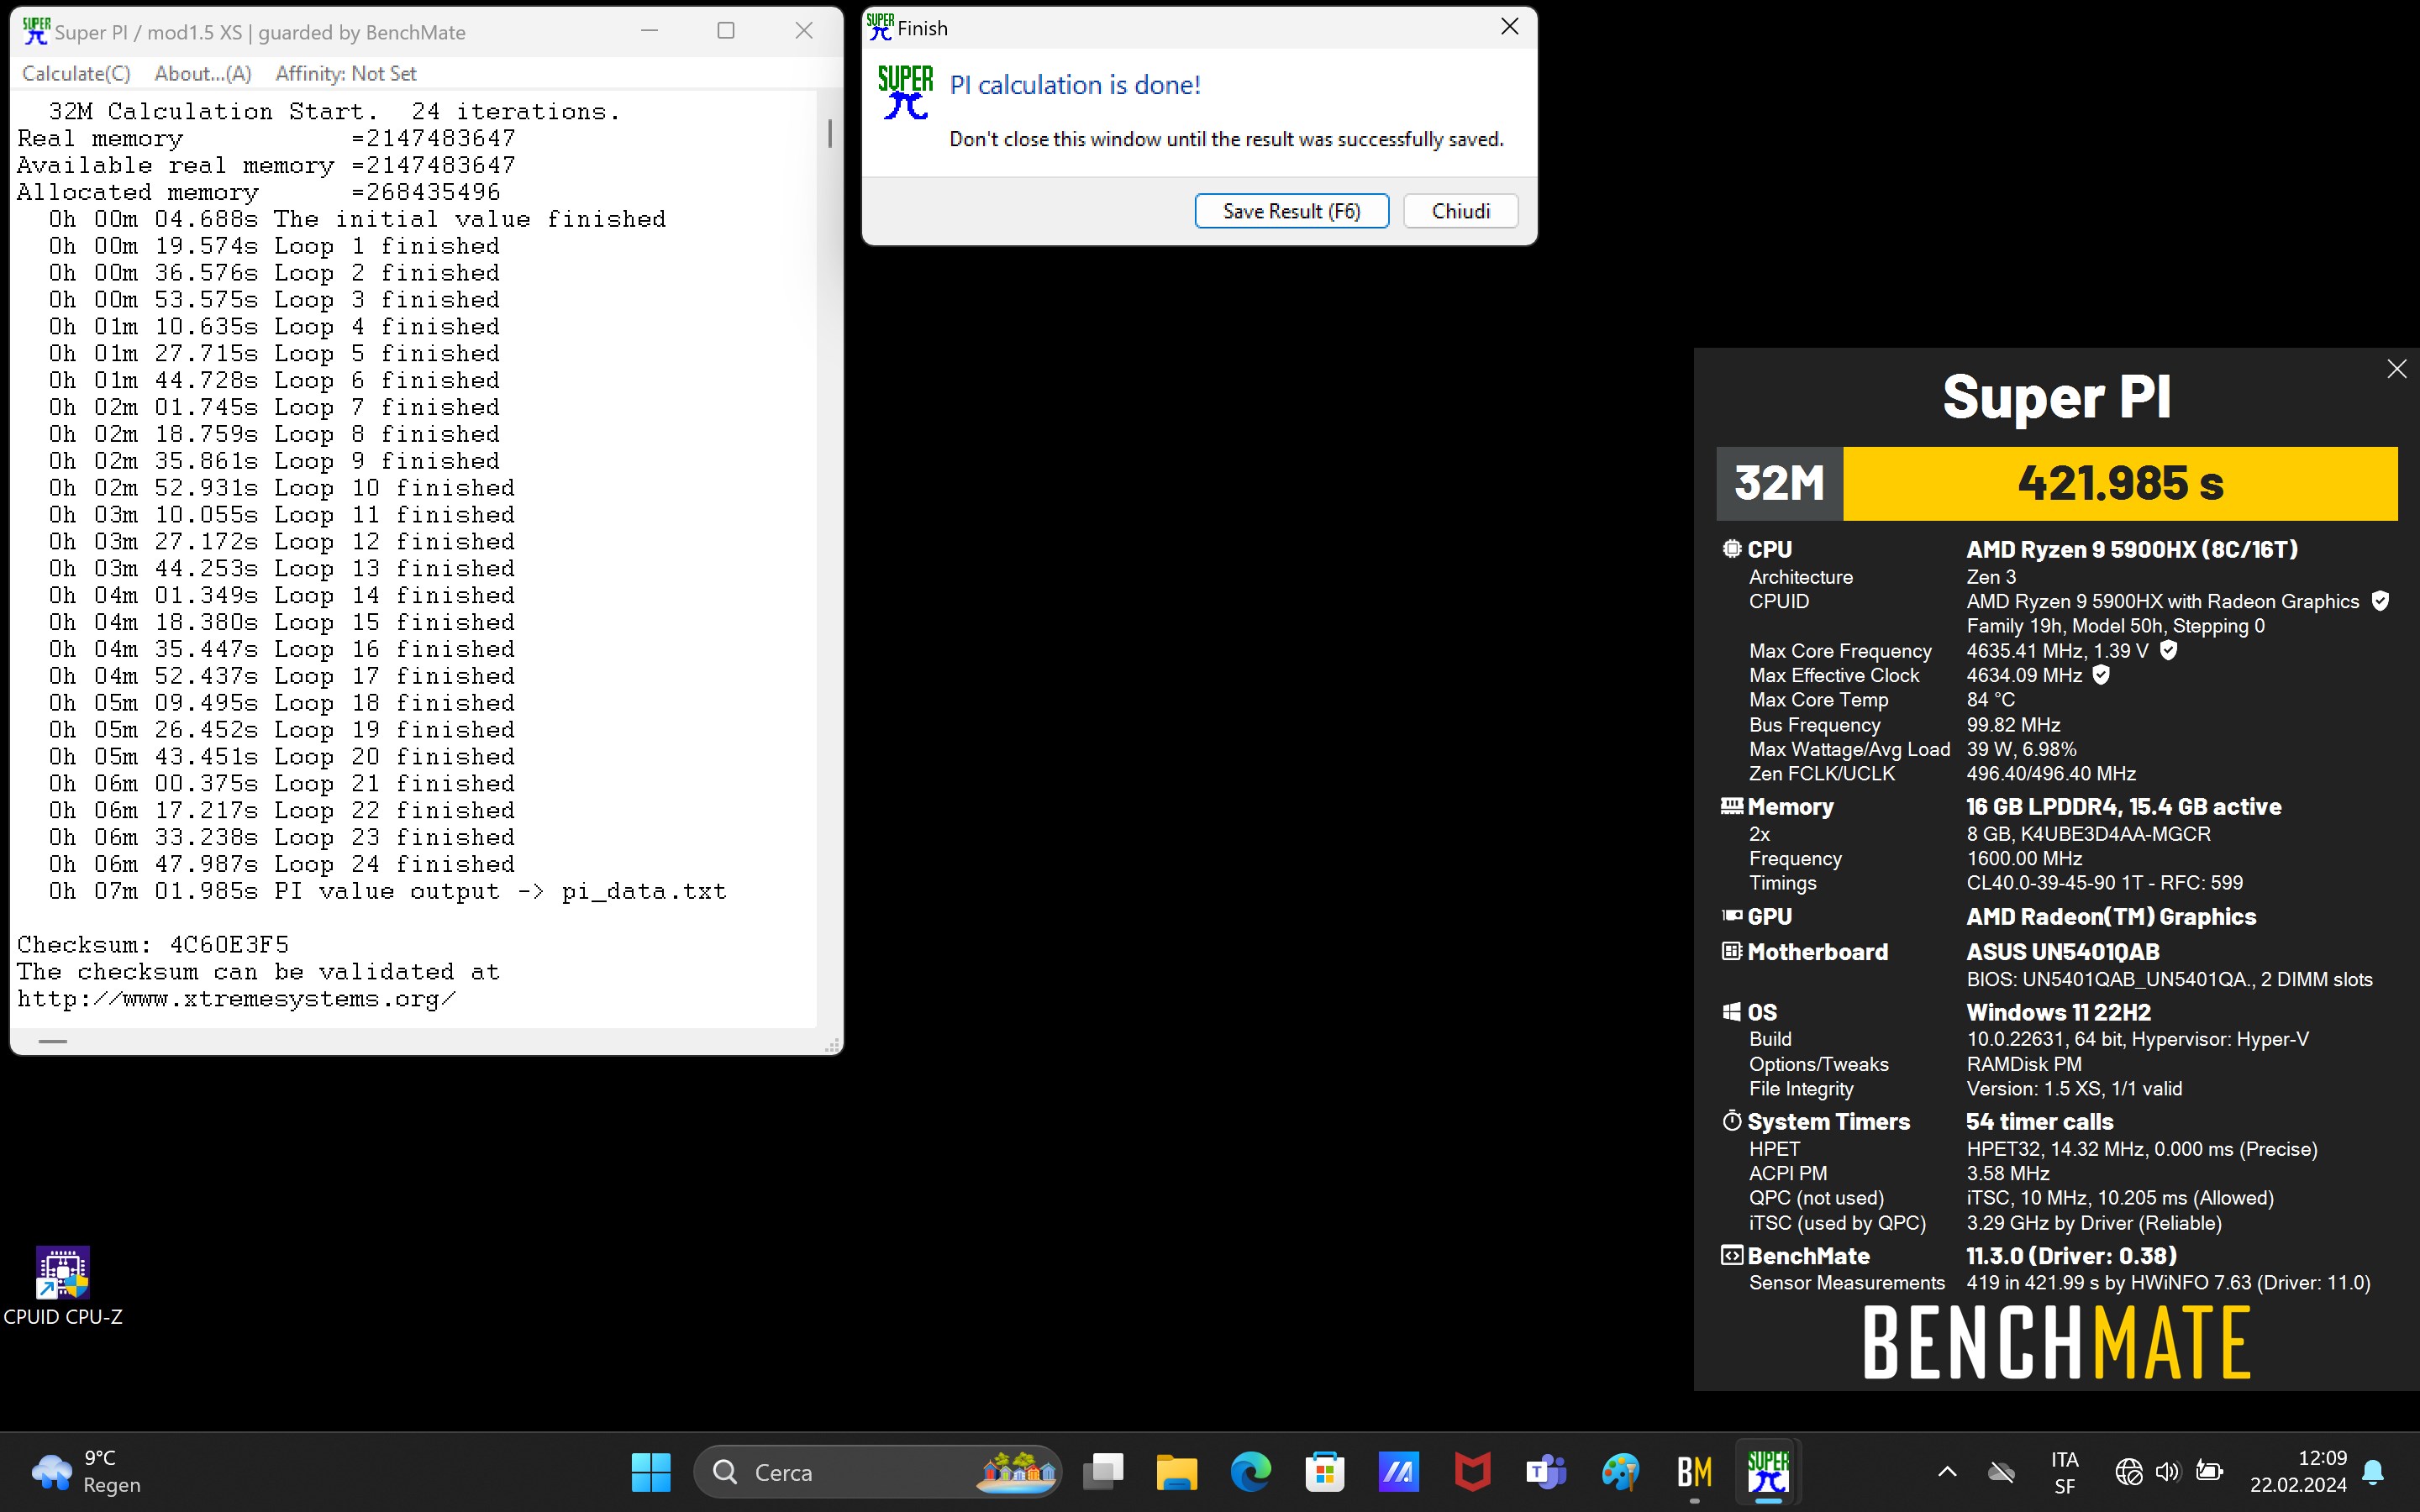Screen dimensions: 2420x1512
Task: Expand hidden system tray icons chevron
Action: pyautogui.click(x=1947, y=1471)
